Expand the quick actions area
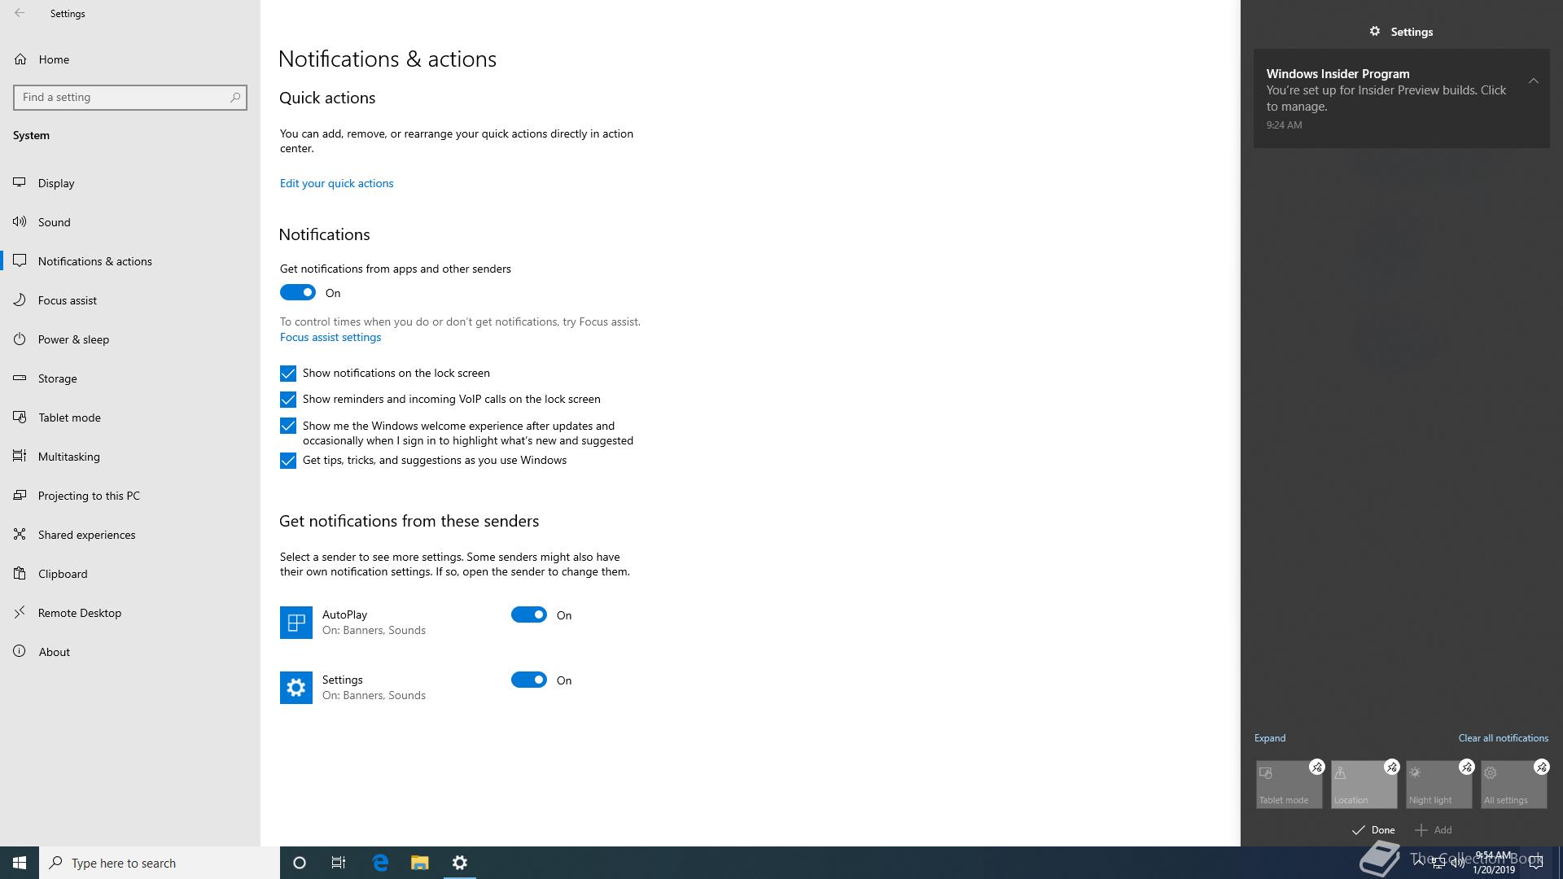The height and width of the screenshot is (879, 1563). click(x=1269, y=738)
